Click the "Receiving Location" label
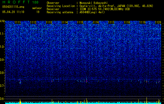The height and width of the screenshot is (104, 164). tap(61, 6)
